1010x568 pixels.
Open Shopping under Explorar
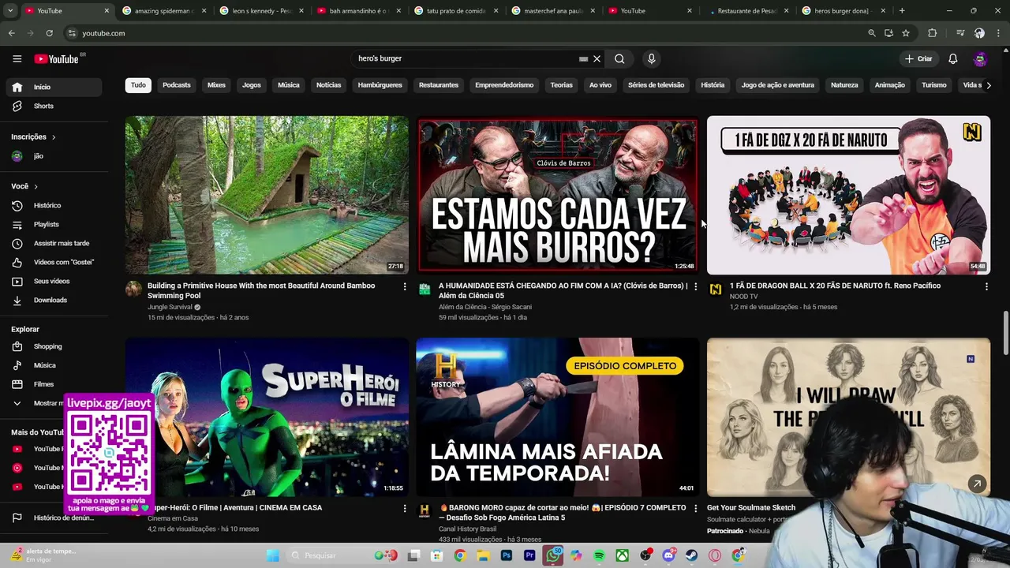coord(54,346)
